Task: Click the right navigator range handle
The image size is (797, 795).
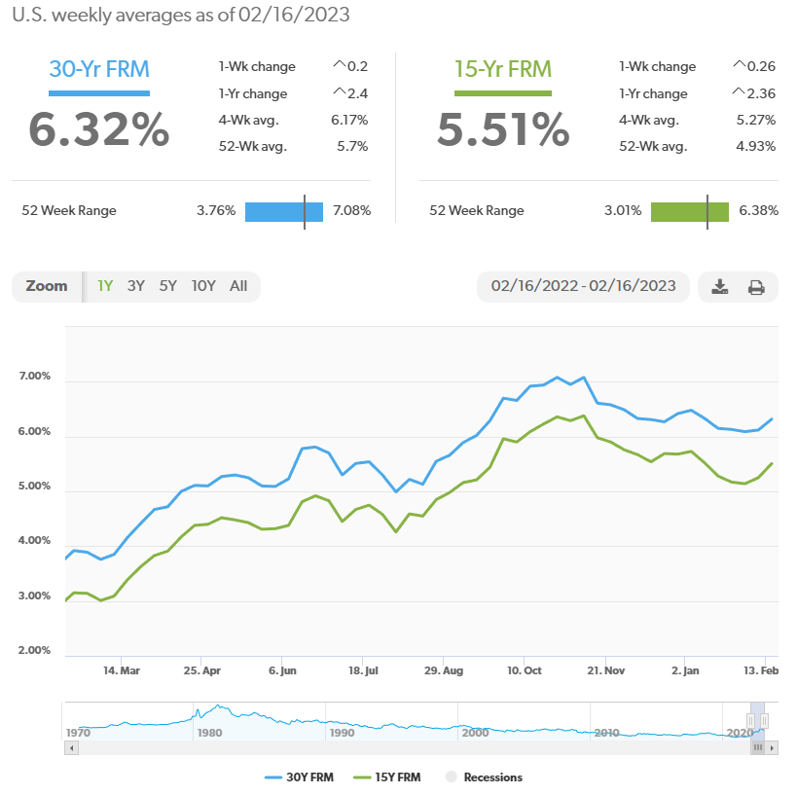Action: click(x=765, y=721)
